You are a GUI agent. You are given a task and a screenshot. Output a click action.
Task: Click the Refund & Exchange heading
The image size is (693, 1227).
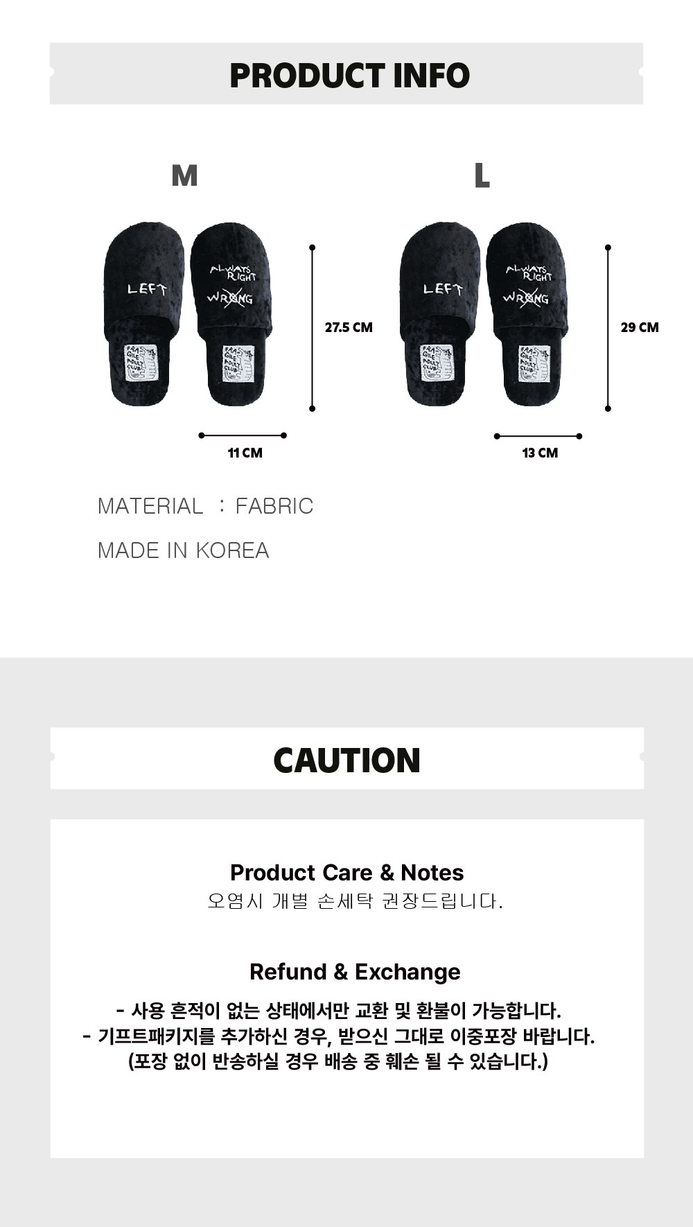(354, 972)
